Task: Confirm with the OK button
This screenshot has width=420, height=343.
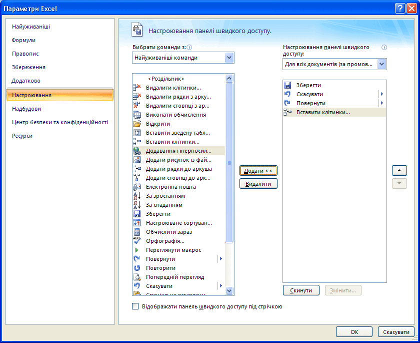Action: pos(354,332)
